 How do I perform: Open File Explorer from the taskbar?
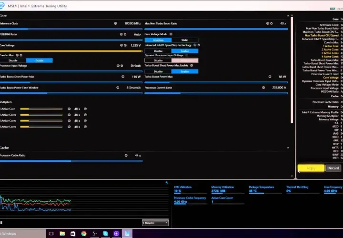click(x=62, y=234)
